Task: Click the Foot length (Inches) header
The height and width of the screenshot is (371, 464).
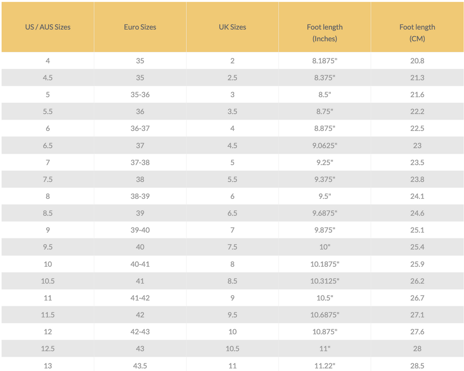Action: (x=324, y=27)
